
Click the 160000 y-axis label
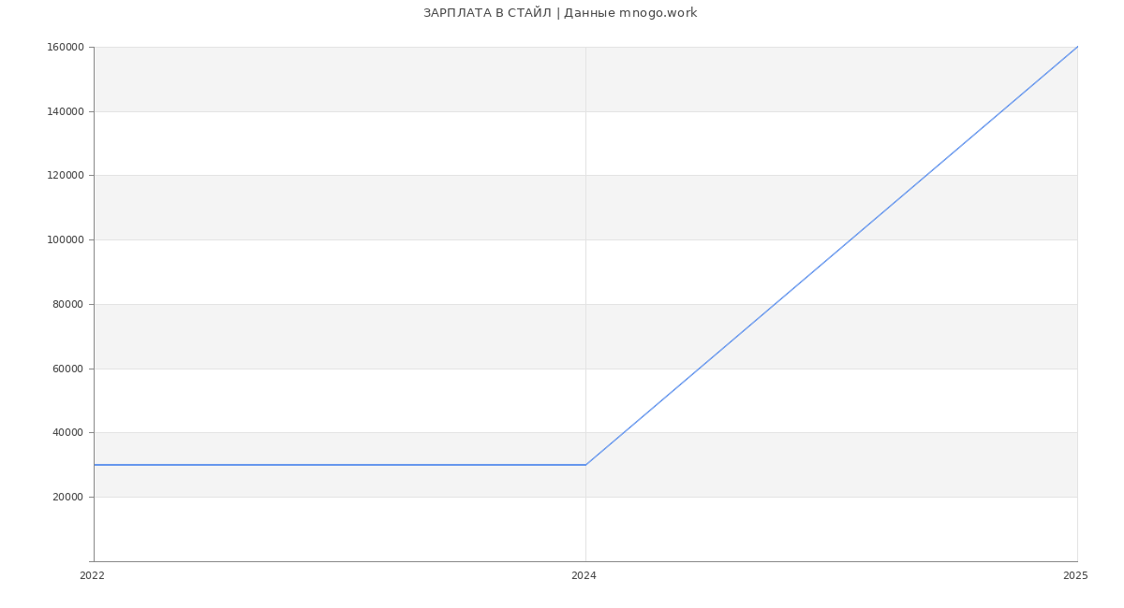point(67,48)
